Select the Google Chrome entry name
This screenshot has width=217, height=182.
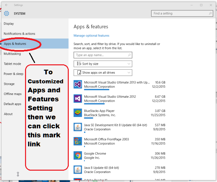95,154
